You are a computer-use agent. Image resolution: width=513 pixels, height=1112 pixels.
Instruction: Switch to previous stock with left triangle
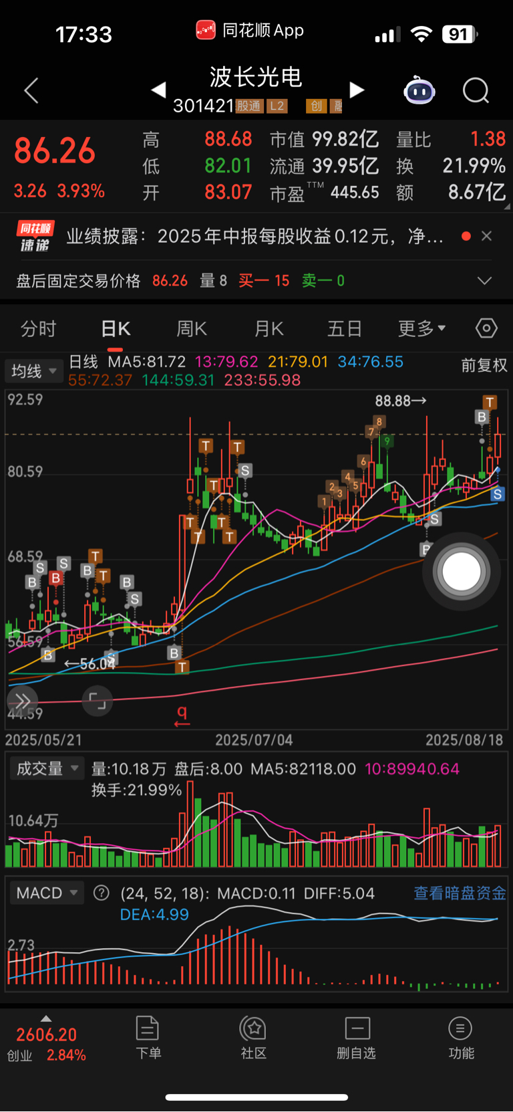tap(158, 90)
